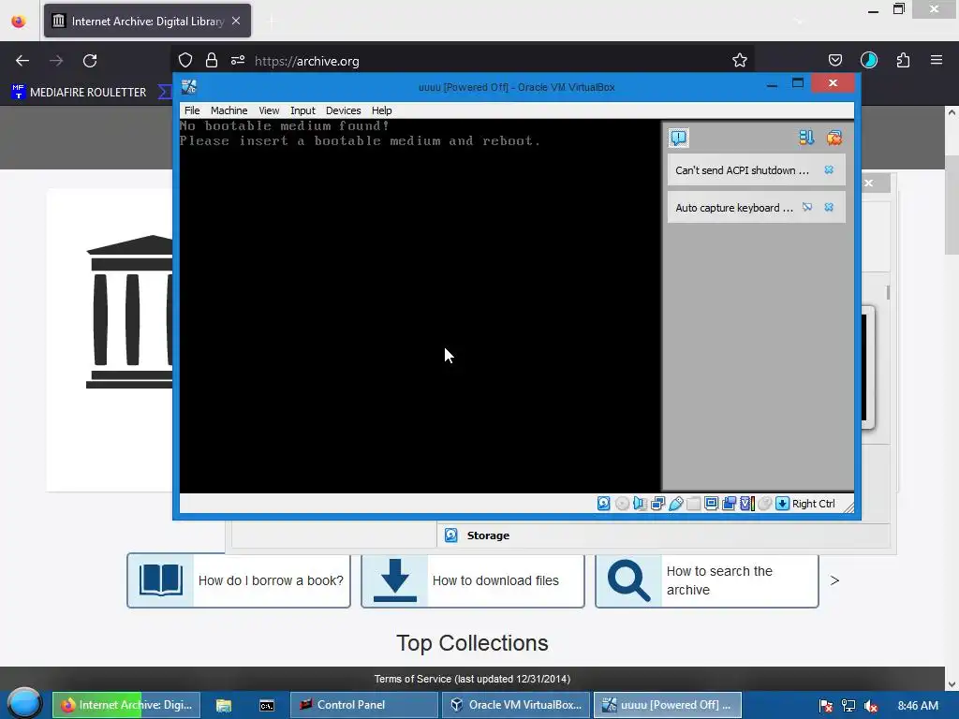This screenshot has height=719, width=959.
Task: Open Pocket save icon in Firefox toolbar
Action: pyautogui.click(x=834, y=60)
